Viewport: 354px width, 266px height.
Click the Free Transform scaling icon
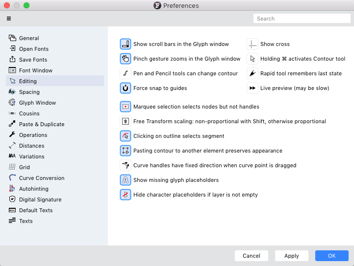pos(126,121)
